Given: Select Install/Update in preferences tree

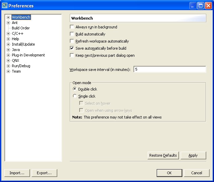Looking at the screenshot, I should [23, 44].
